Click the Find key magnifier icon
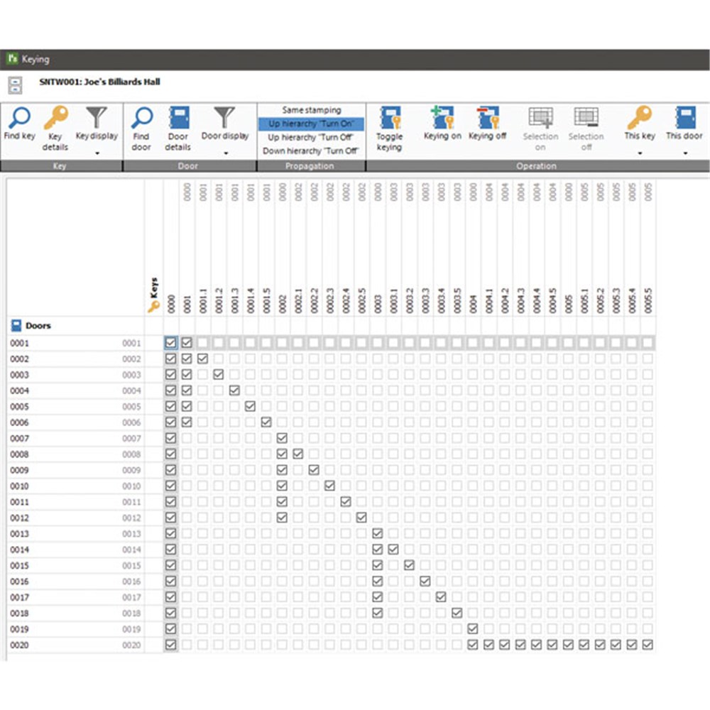This screenshot has width=710, height=710. [x=19, y=119]
